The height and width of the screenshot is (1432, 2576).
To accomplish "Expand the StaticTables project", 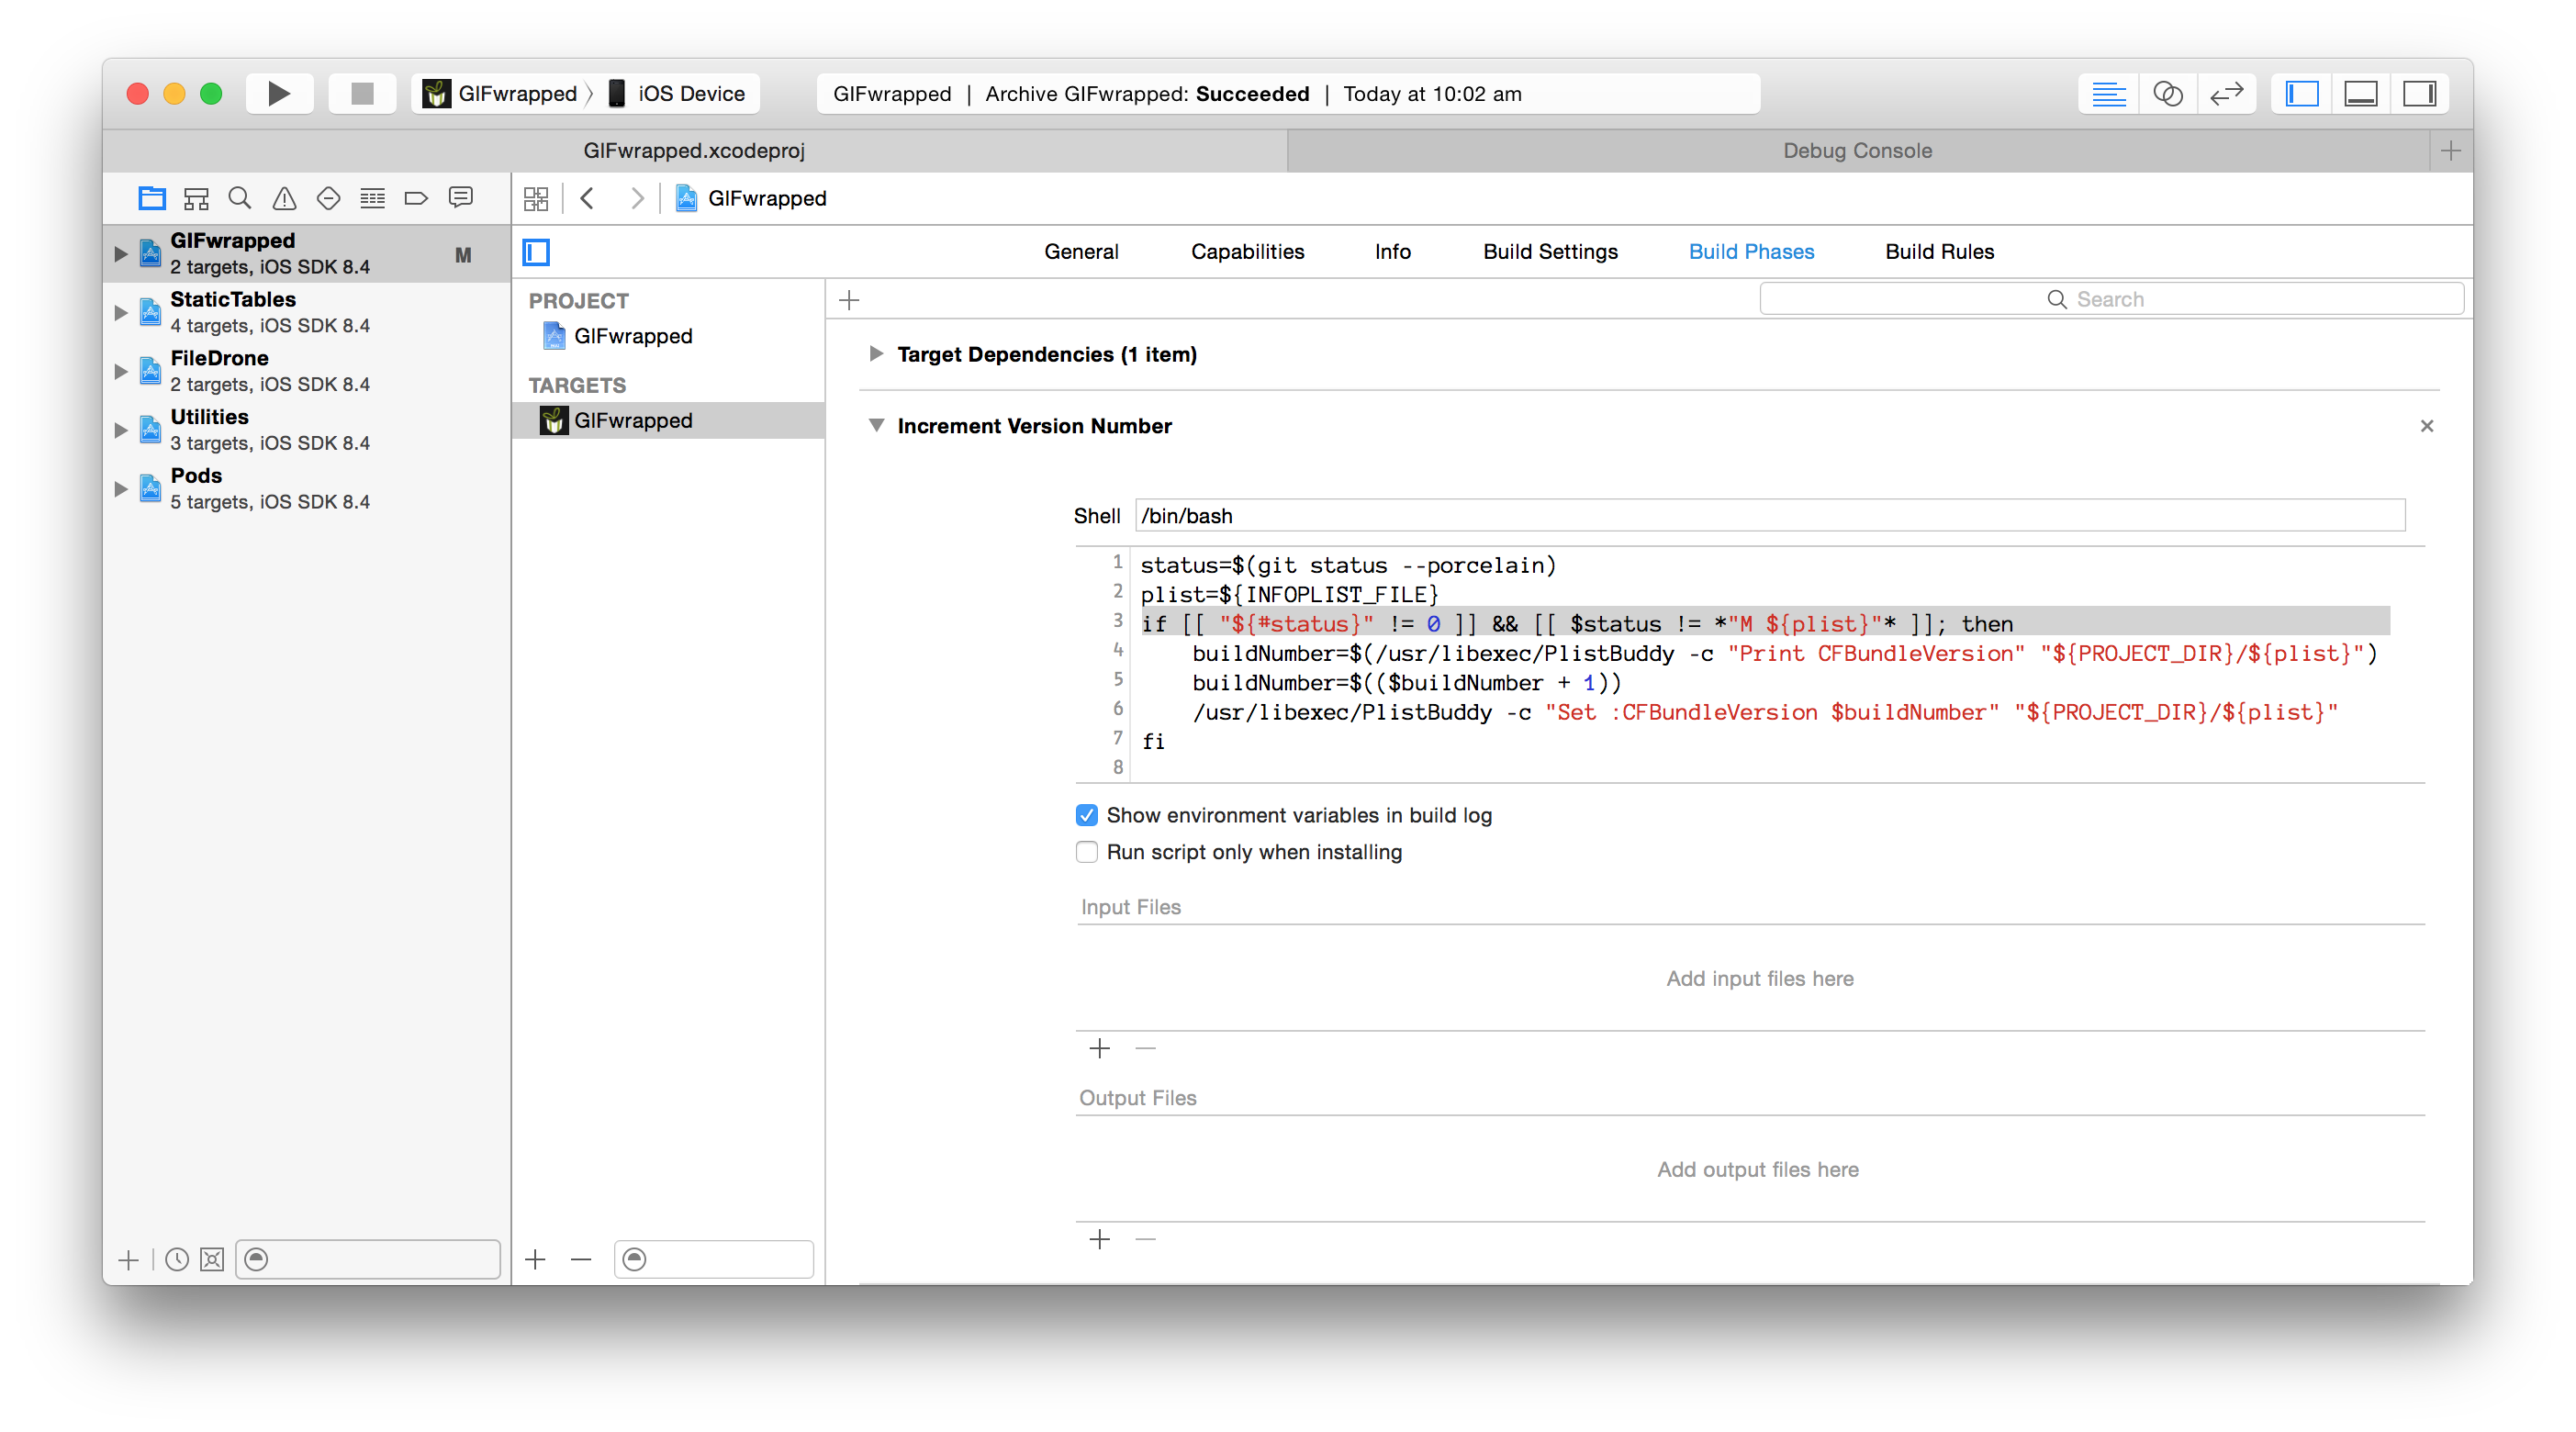I will coord(121,312).
